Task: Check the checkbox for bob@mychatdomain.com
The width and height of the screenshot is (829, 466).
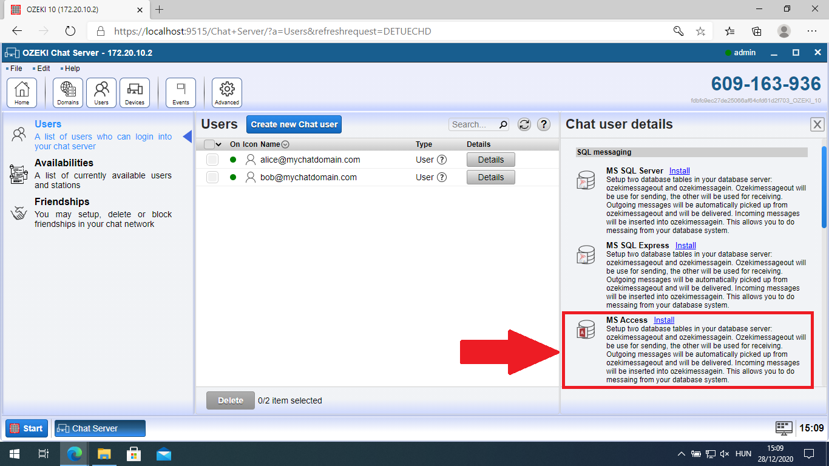Action: pyautogui.click(x=212, y=177)
